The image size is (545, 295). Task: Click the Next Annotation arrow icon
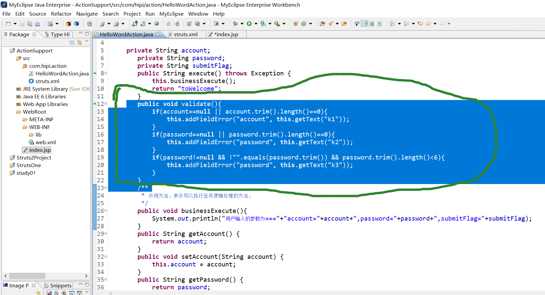pos(392,24)
